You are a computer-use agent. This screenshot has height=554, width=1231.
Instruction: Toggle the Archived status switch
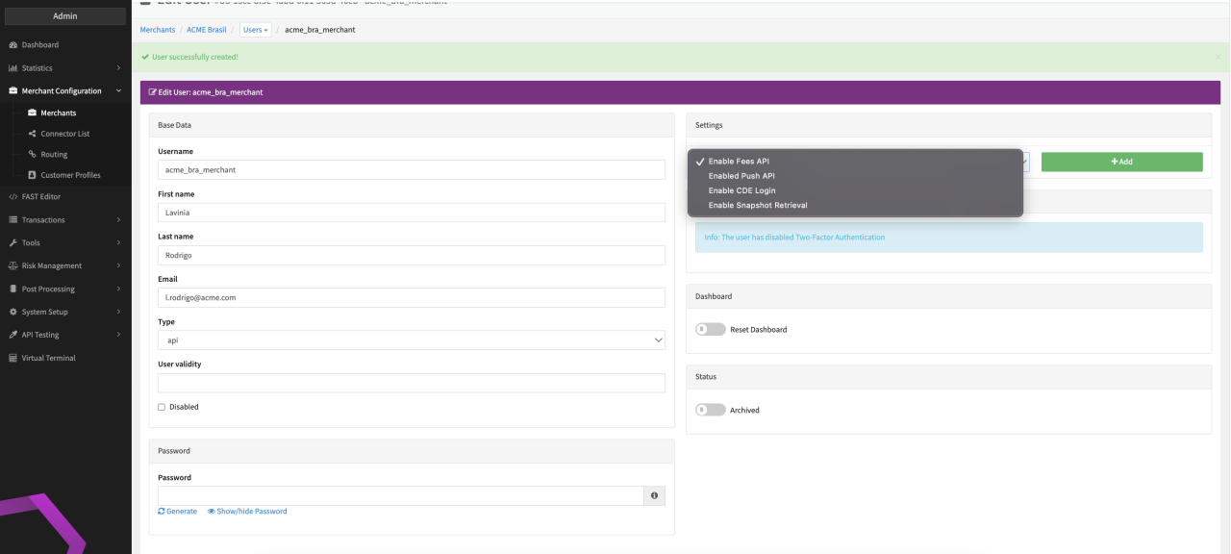710,411
